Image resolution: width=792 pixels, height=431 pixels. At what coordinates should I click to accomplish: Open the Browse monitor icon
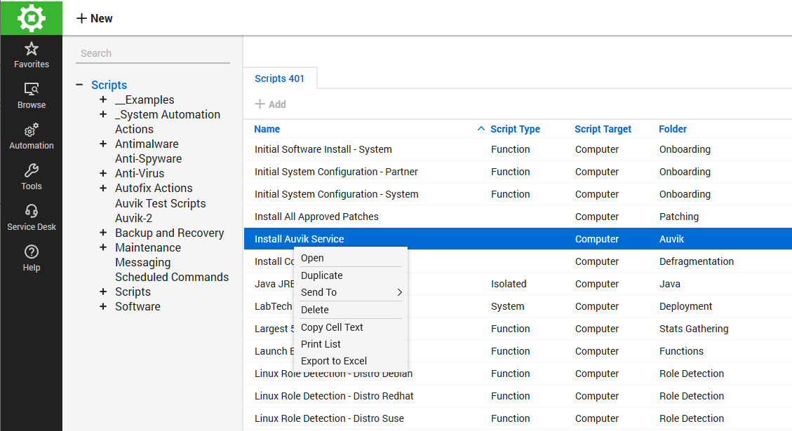pyautogui.click(x=31, y=90)
